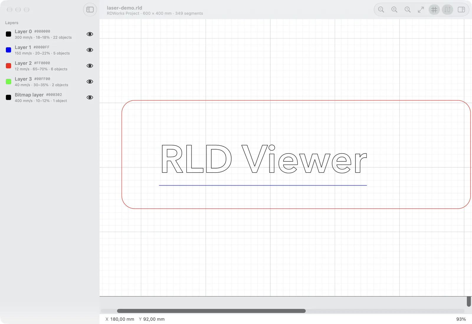Click the red Layer 2 color swatch

point(9,66)
